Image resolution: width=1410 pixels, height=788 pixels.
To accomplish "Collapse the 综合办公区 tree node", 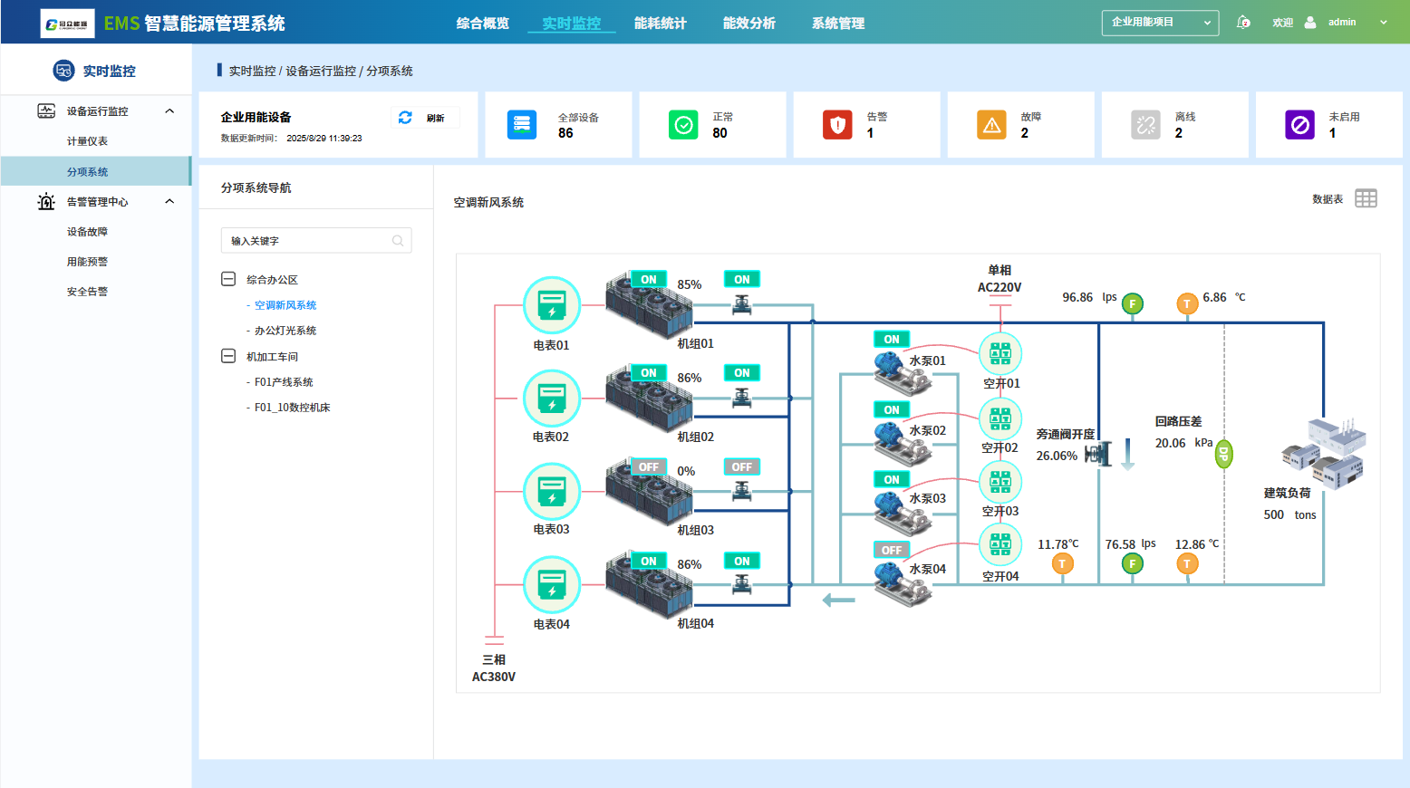I will click(228, 280).
